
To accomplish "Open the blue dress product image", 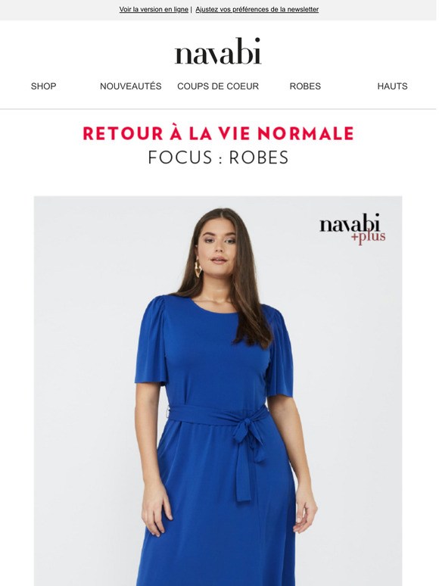I will coord(218,391).
